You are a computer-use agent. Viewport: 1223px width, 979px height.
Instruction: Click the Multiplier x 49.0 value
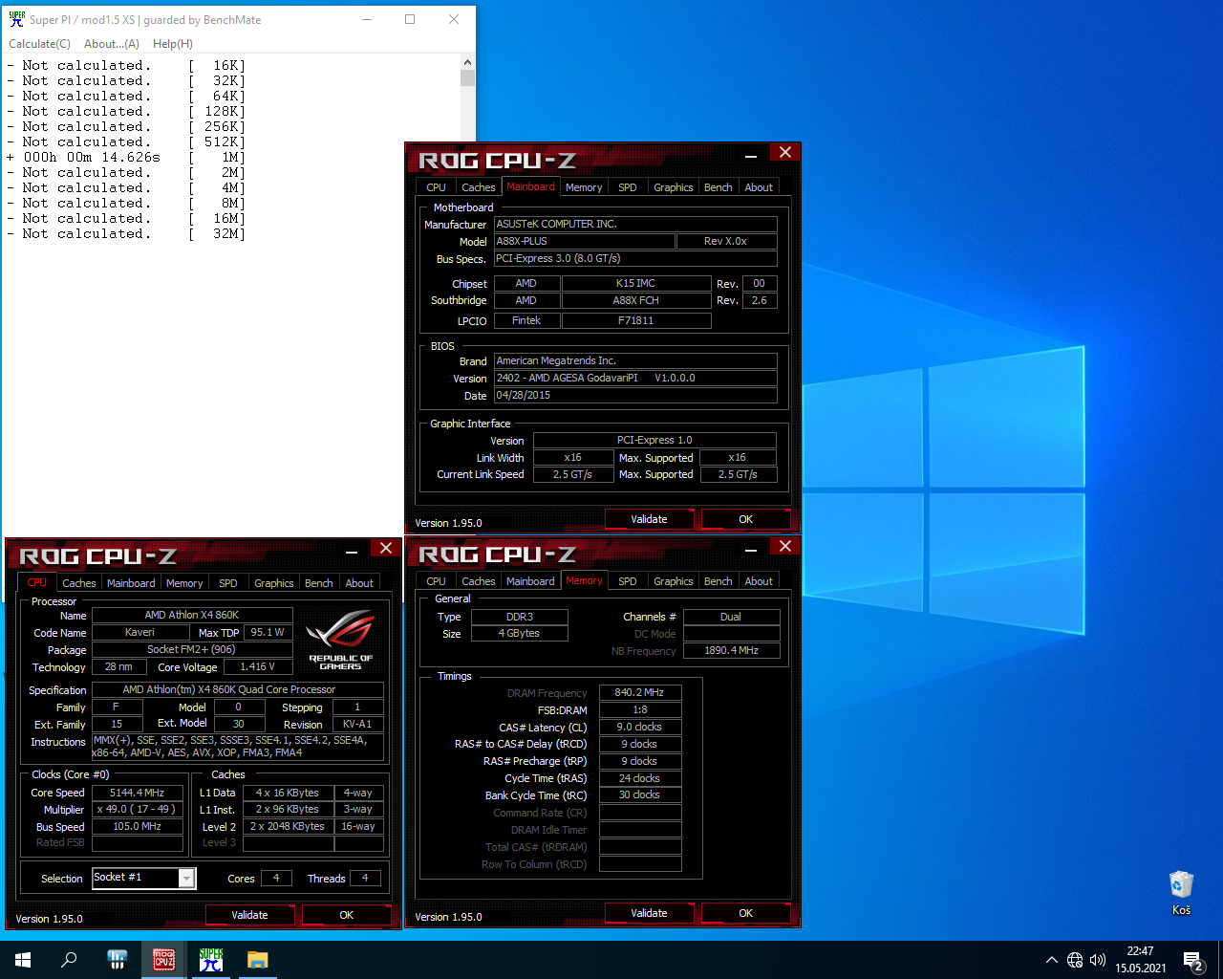tap(138, 809)
